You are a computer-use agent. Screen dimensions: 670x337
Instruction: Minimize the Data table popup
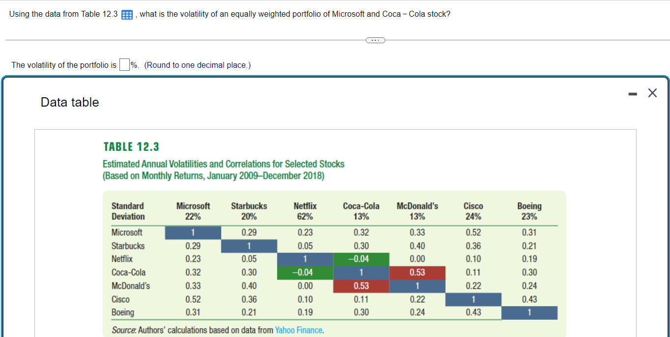click(x=632, y=93)
